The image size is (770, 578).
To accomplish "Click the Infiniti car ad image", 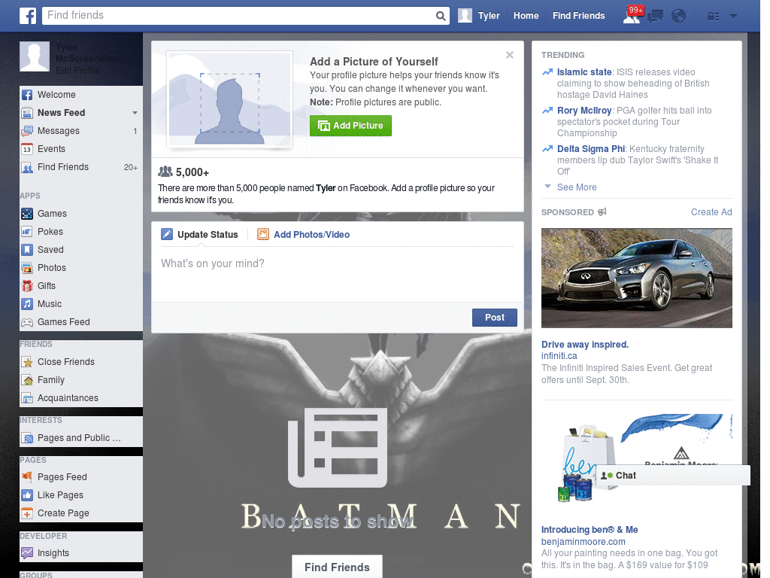I will 636,278.
